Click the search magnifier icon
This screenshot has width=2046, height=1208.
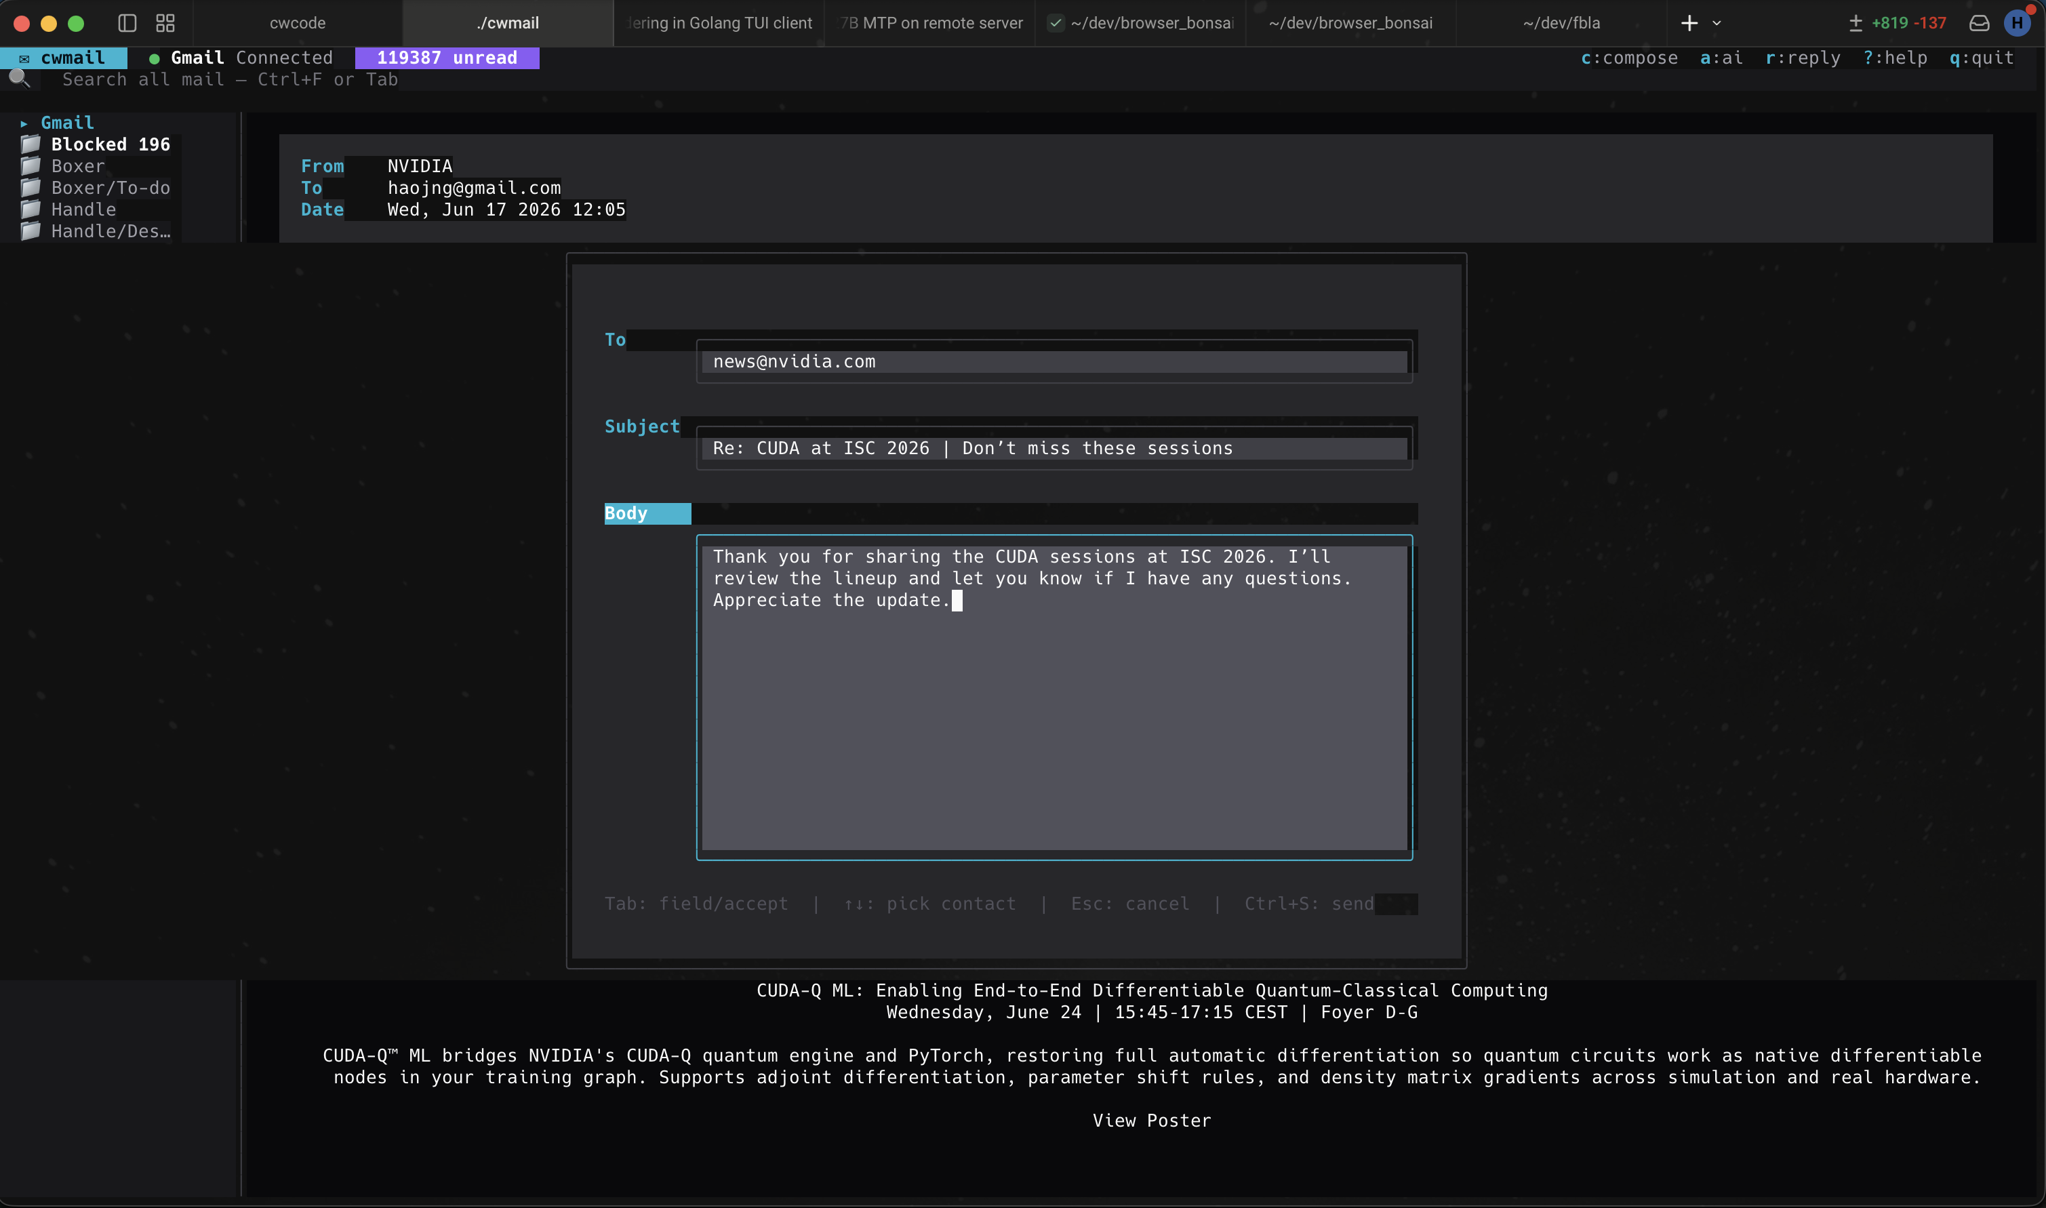click(19, 78)
